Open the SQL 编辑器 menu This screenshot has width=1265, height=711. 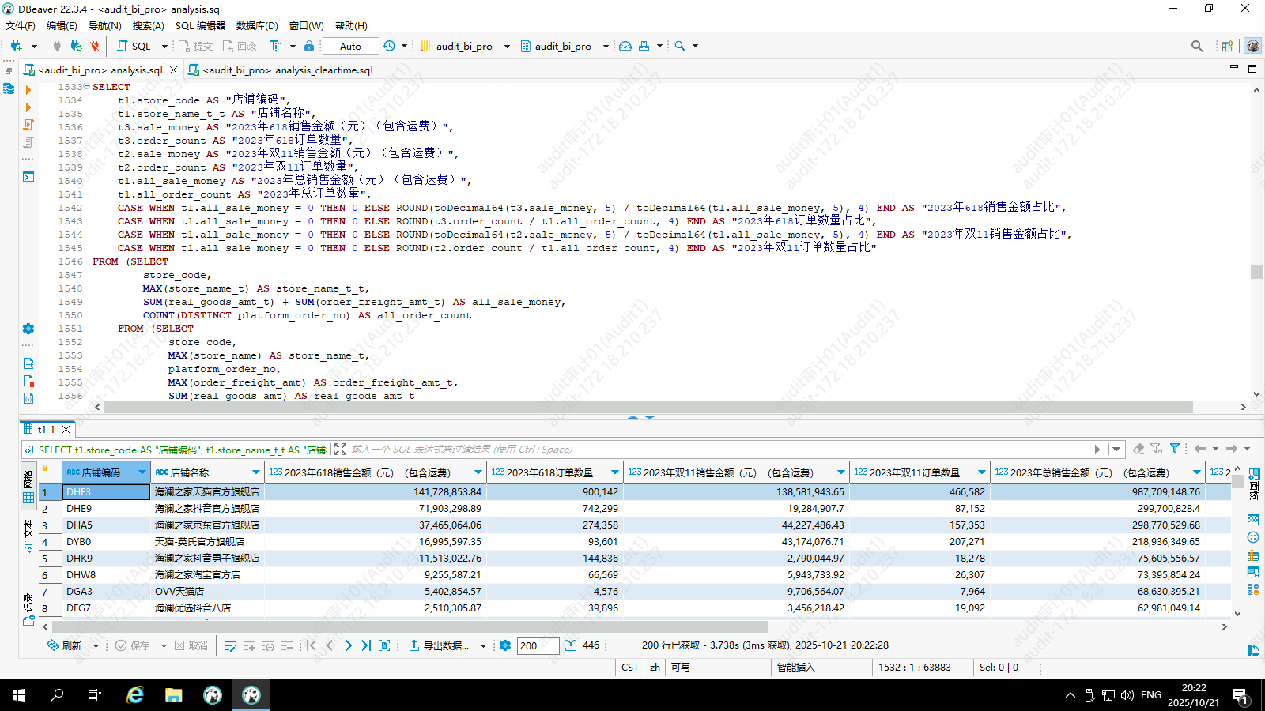[x=200, y=25]
